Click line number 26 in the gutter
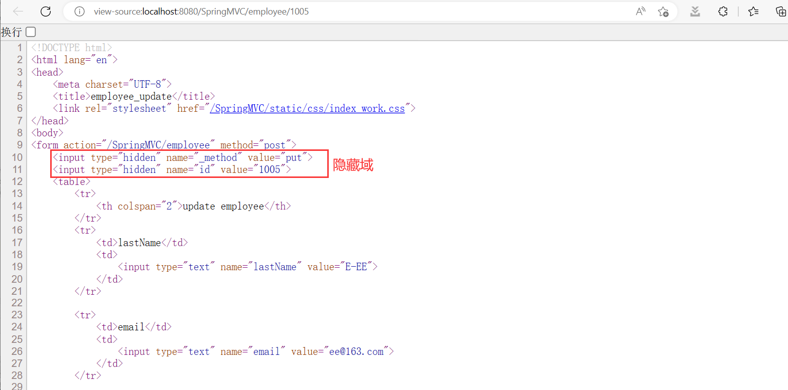The width and height of the screenshot is (788, 390). [17, 351]
